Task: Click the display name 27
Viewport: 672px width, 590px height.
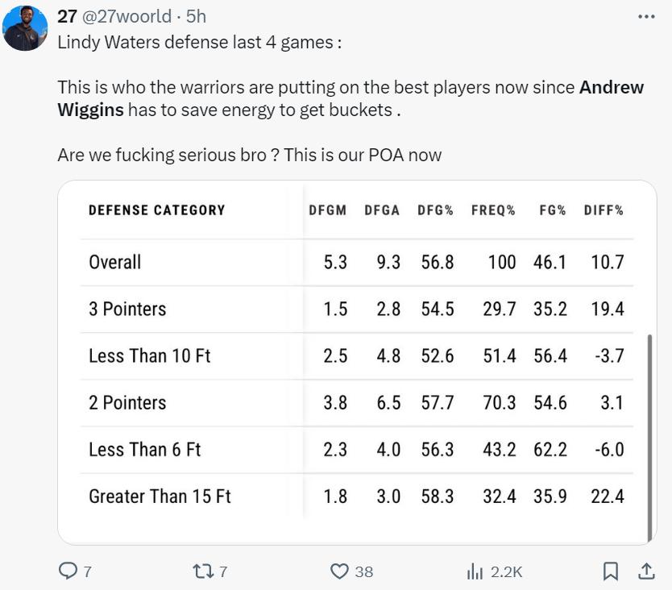Action: (67, 17)
